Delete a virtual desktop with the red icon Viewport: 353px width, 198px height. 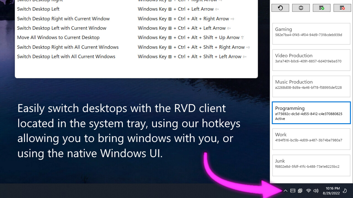342,8
